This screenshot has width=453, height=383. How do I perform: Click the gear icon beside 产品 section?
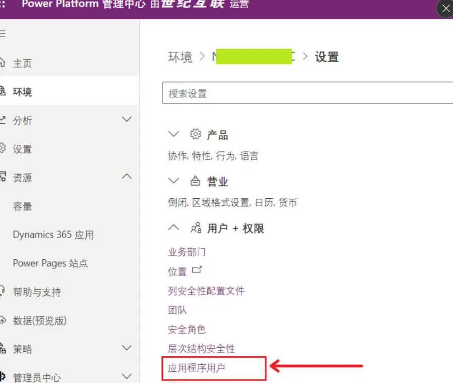click(x=196, y=134)
